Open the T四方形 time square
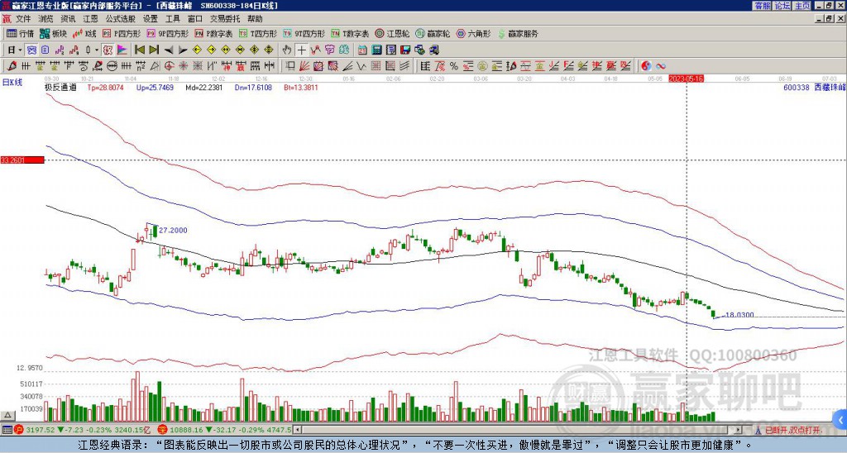This screenshot has height=453, width=847. (258, 33)
